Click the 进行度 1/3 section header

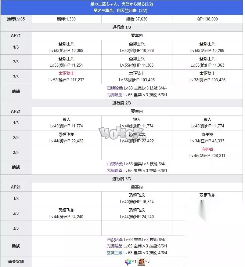[x=122, y=27]
